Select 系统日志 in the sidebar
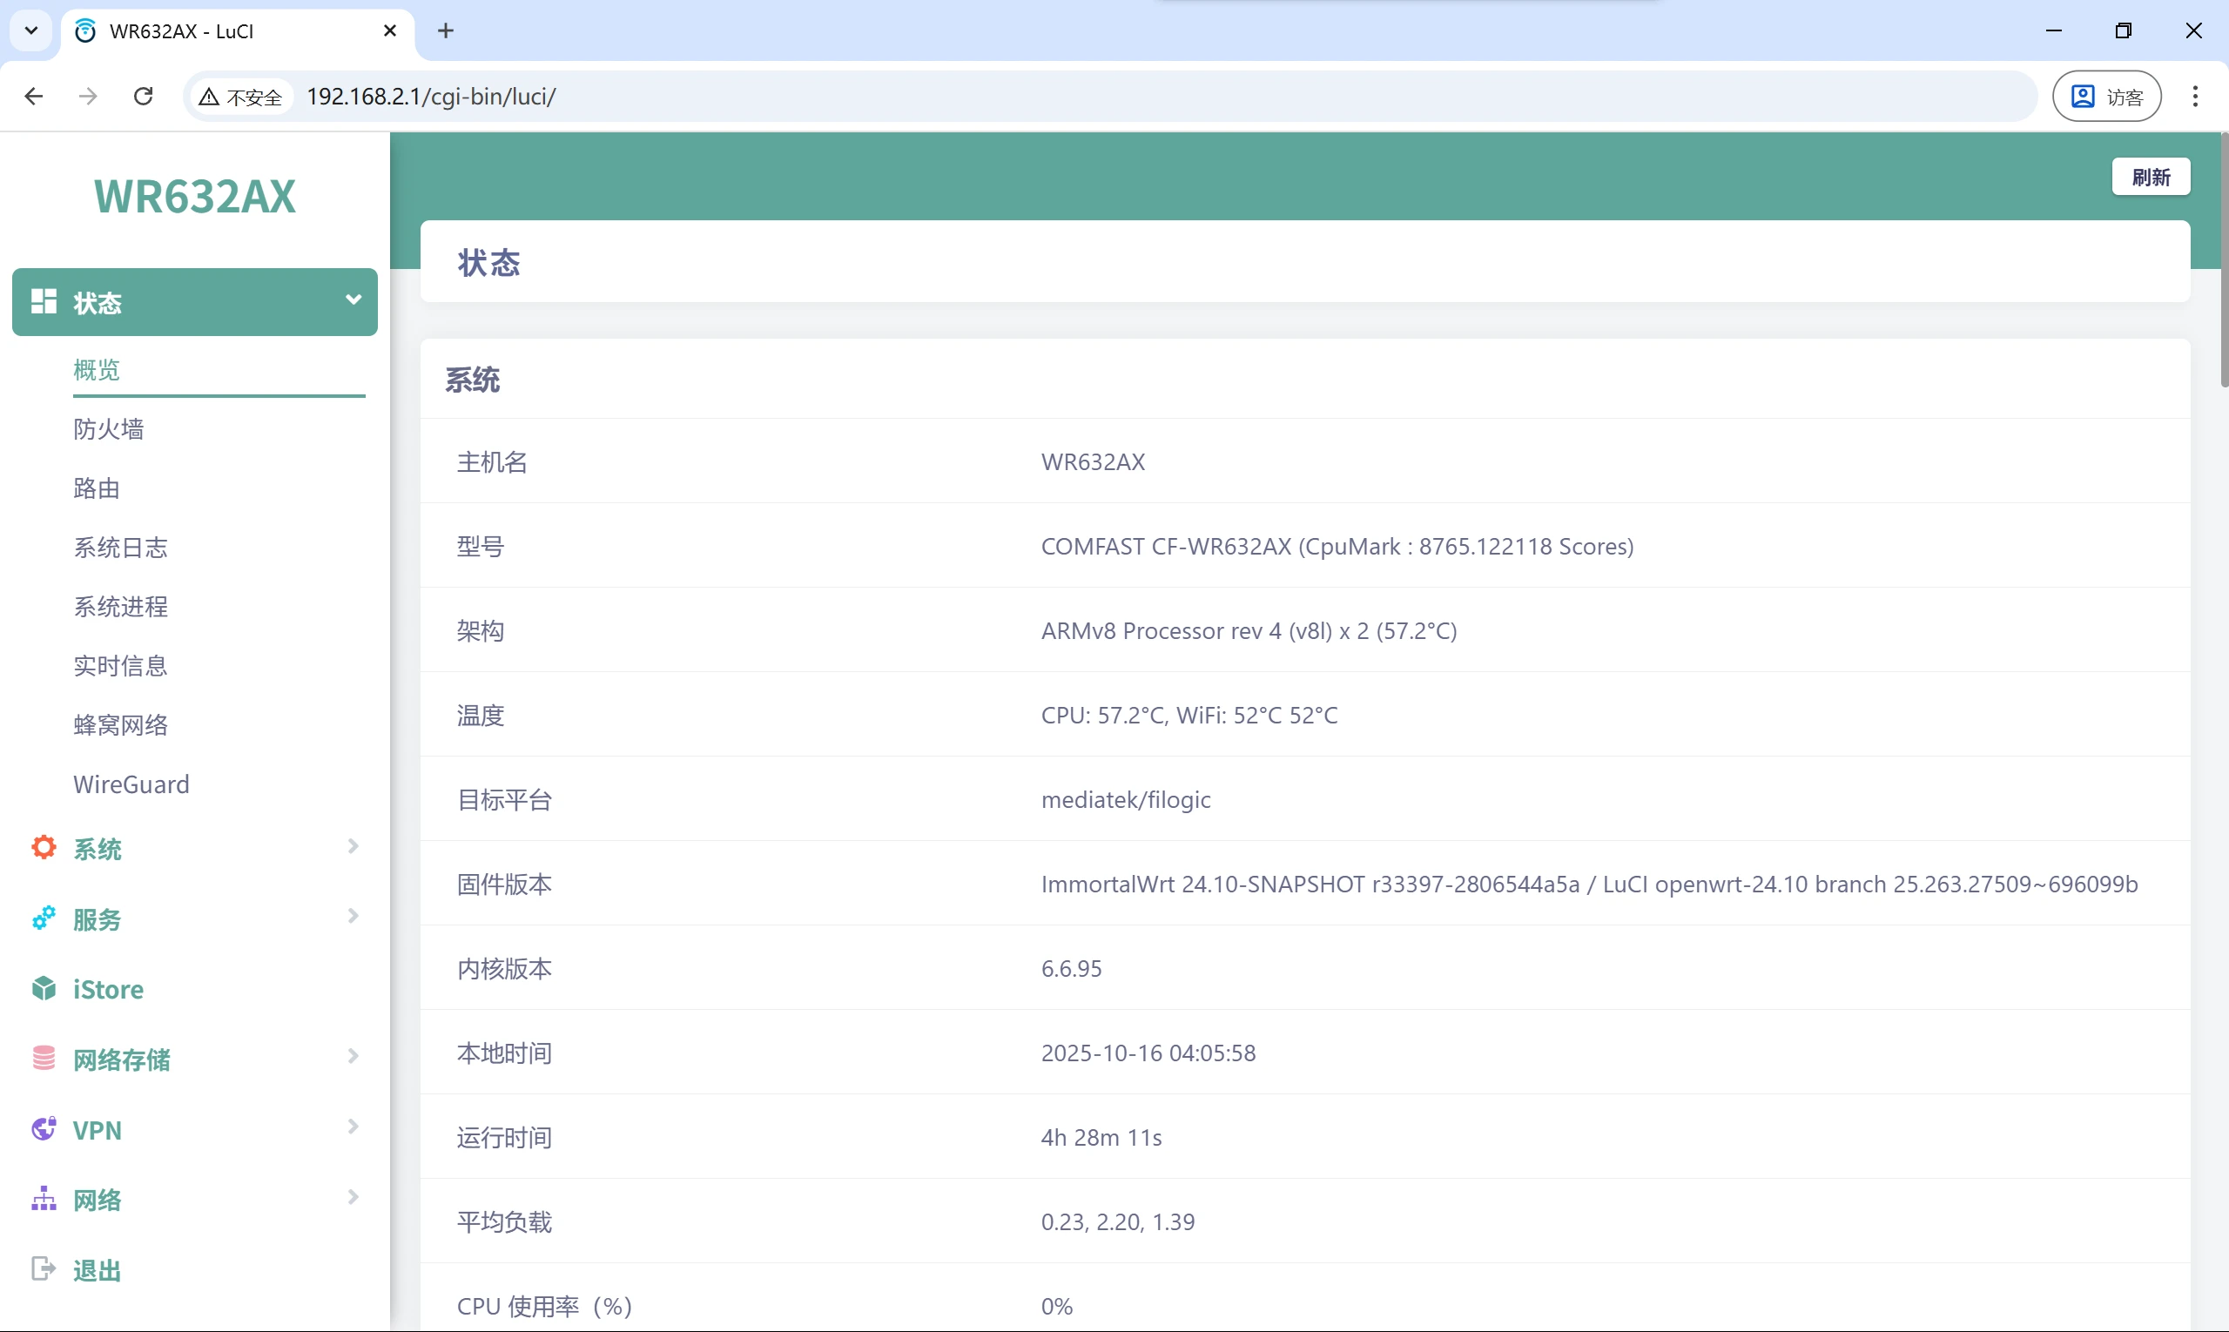The image size is (2229, 1332). [x=120, y=548]
